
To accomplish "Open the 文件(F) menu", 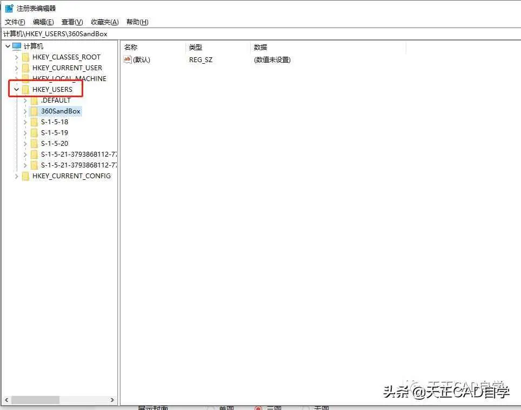I will [x=15, y=22].
